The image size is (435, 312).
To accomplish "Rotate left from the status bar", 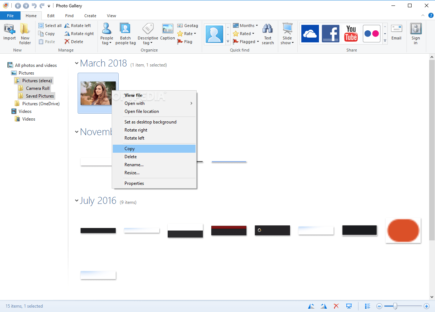I will [x=311, y=306].
